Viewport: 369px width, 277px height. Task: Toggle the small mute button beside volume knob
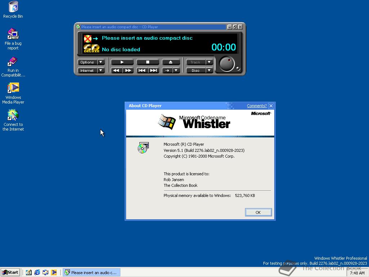[x=238, y=69]
